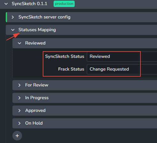Select the SyncSketch 0.1.1 title

coord(29,4)
